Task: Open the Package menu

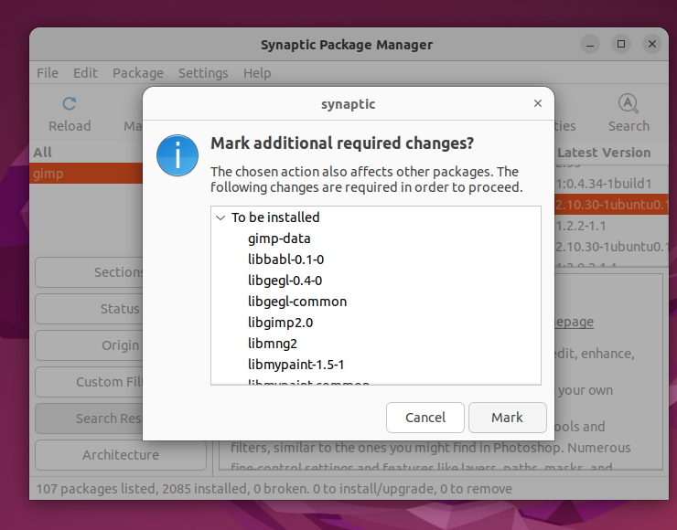Action: pyautogui.click(x=138, y=73)
